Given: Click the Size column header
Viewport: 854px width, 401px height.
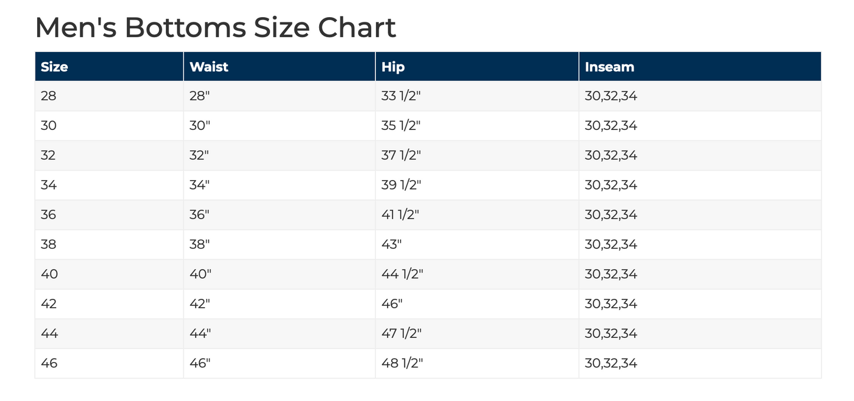Looking at the screenshot, I should pos(54,67).
